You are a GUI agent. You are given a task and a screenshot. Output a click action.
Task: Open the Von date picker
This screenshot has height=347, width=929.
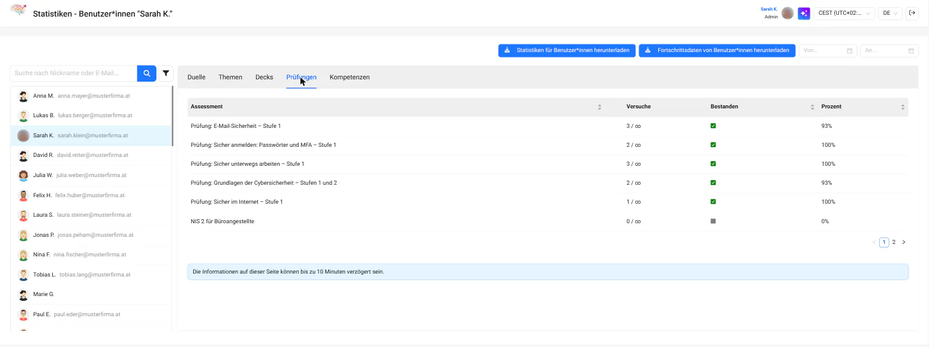828,51
